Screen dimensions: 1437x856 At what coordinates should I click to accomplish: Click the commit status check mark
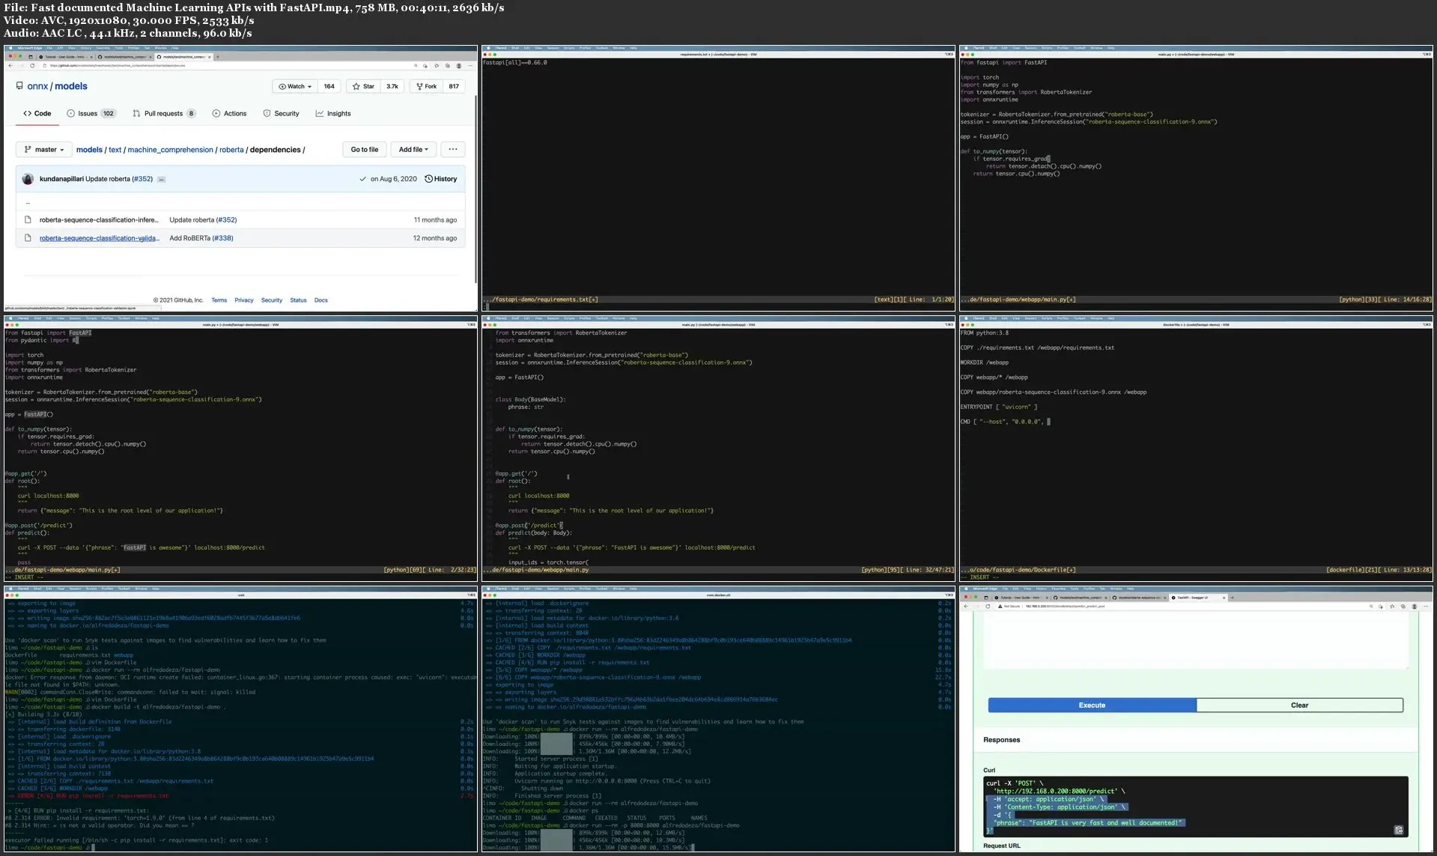coord(362,179)
